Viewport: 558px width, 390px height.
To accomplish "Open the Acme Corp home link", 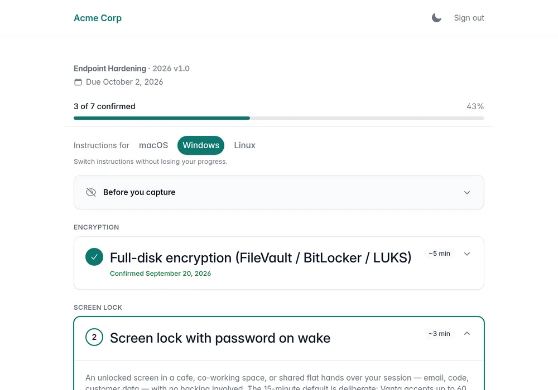I will click(98, 18).
